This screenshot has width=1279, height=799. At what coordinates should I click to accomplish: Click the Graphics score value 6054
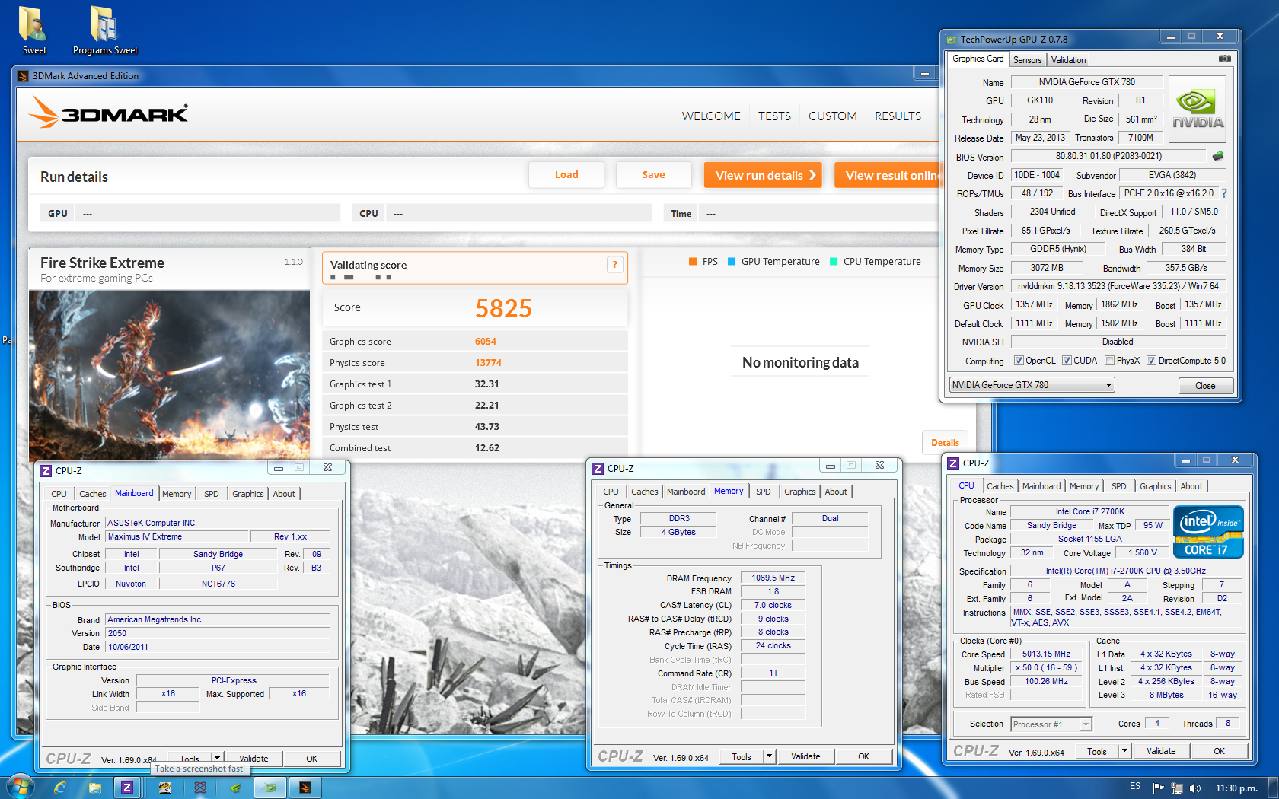point(486,342)
